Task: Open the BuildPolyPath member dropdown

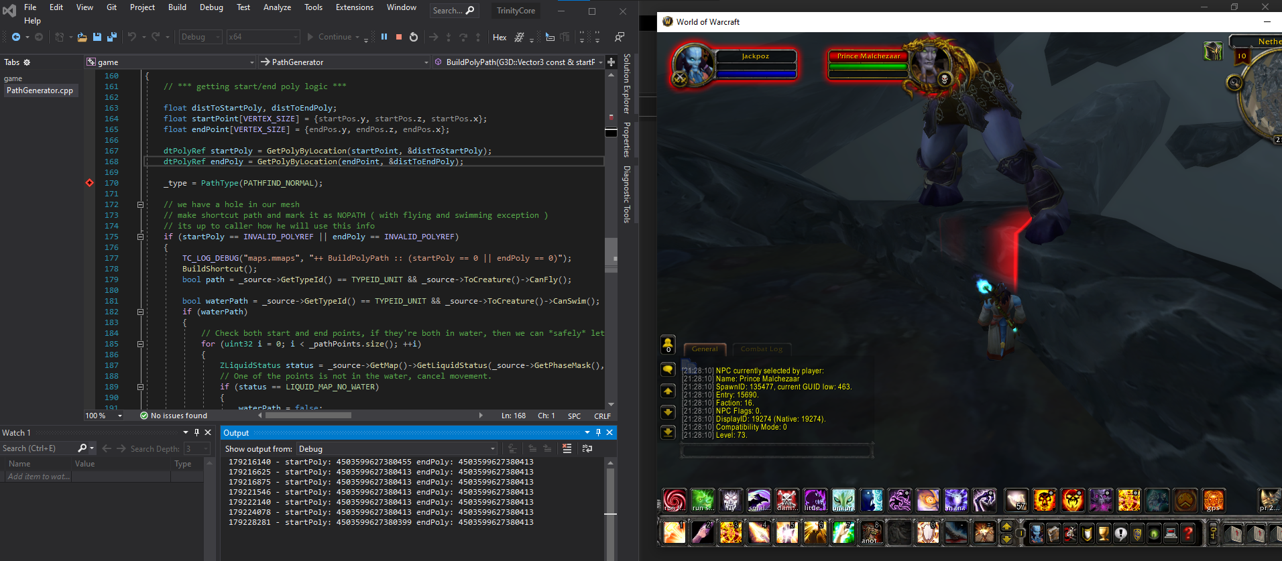Action: pyautogui.click(x=518, y=62)
